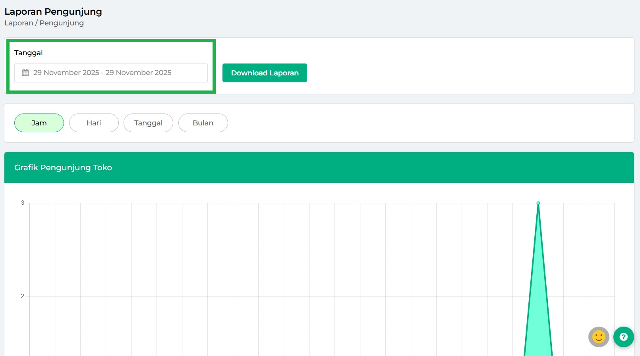Open the smiley face feedback widget

click(x=599, y=337)
